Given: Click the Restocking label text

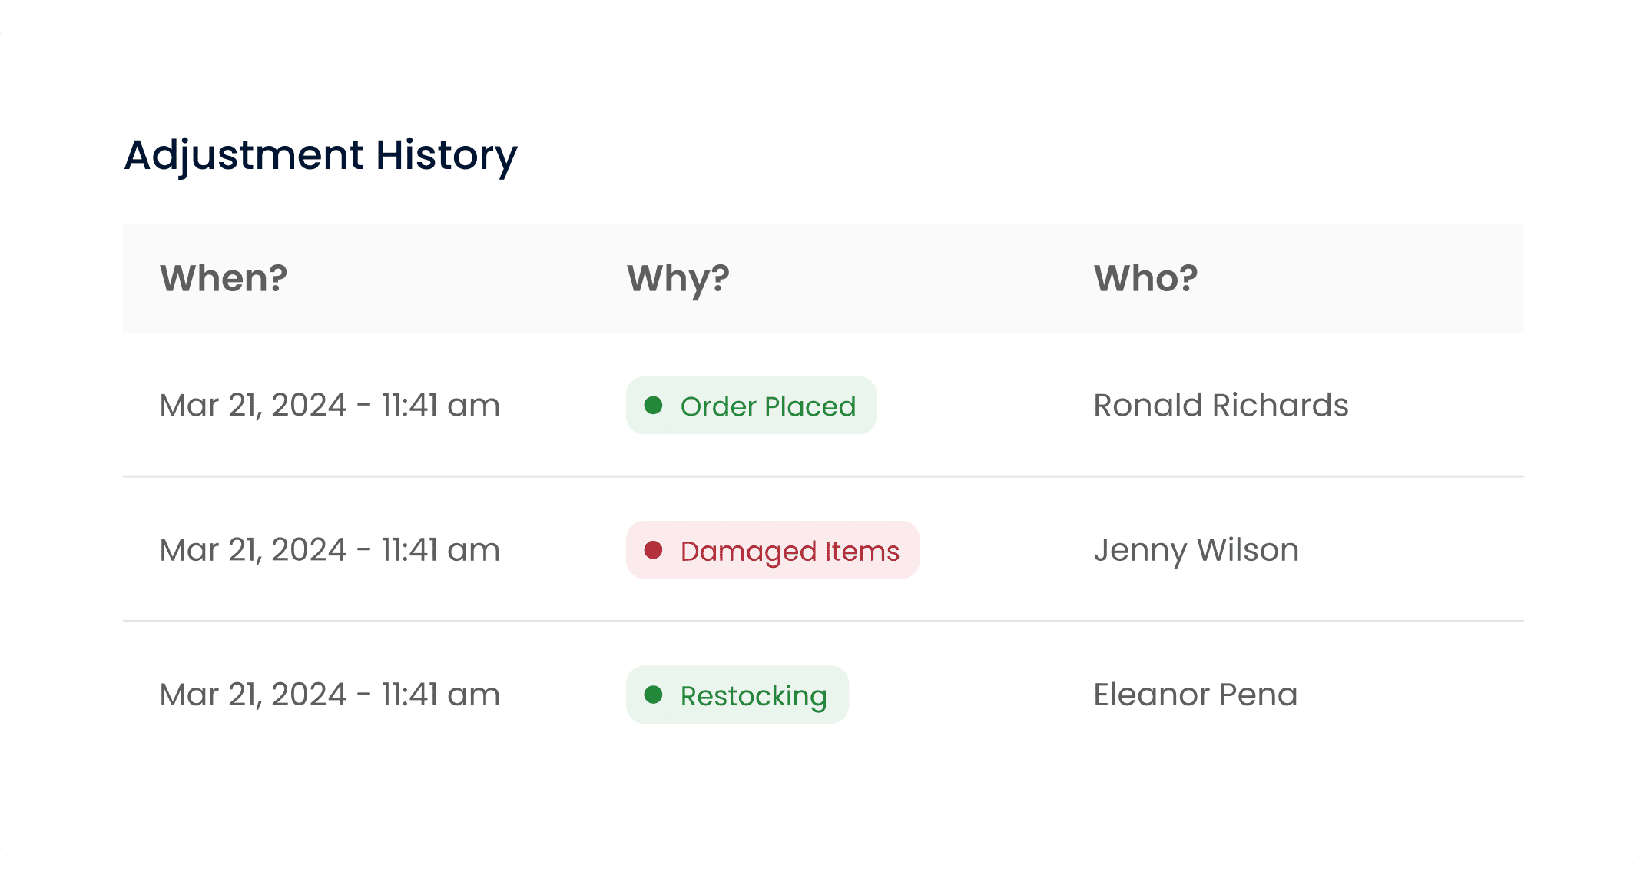Looking at the screenshot, I should [x=754, y=696].
